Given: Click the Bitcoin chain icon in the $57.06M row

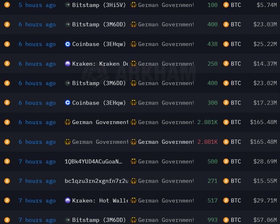Looking at the screenshot, I should pyautogui.click(x=7, y=220).
